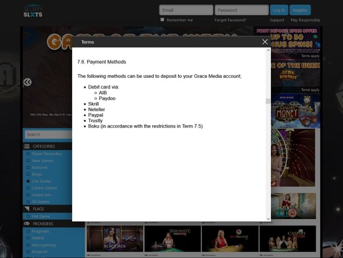This screenshot has height=258, width=343.
Task: Open the Speed Baccarat game thumbnail
Action: pyautogui.click(x=230, y=239)
